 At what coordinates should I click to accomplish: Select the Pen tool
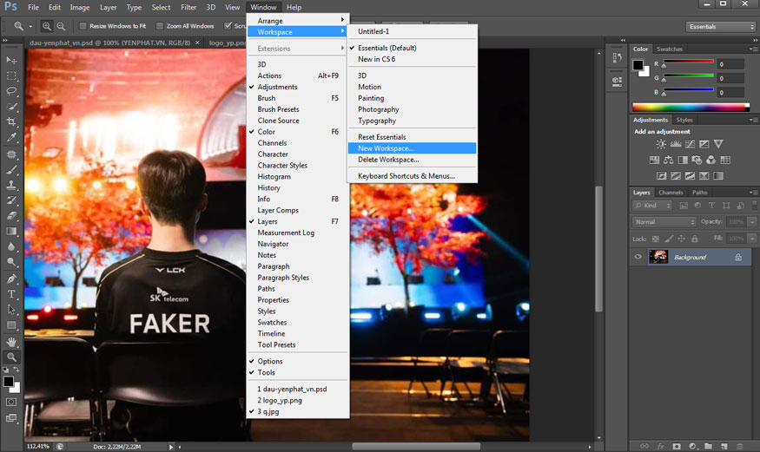[11, 278]
